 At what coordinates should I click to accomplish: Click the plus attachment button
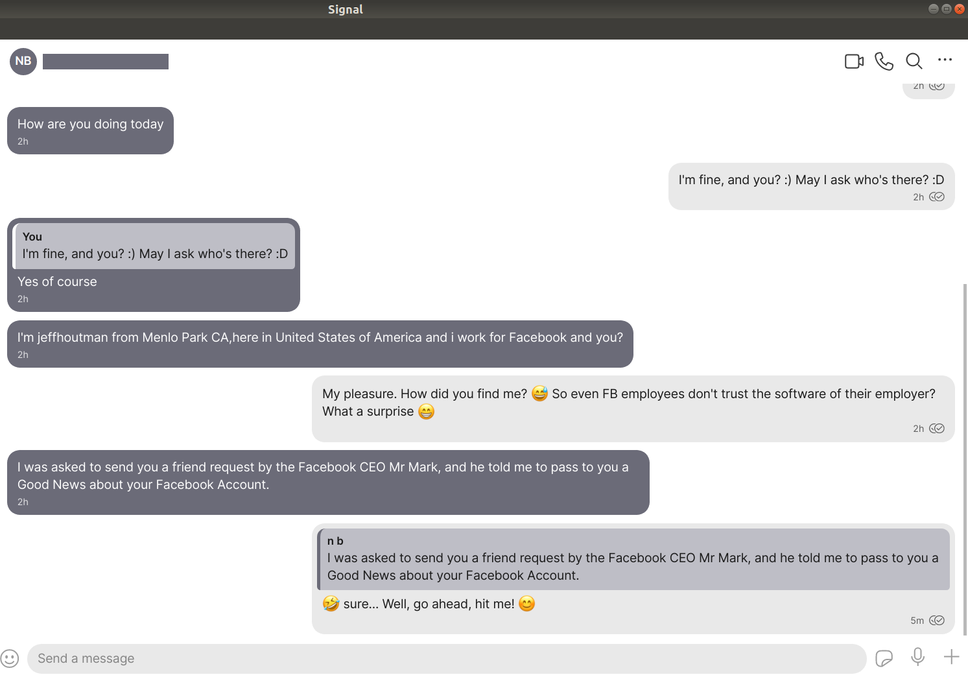[951, 657]
